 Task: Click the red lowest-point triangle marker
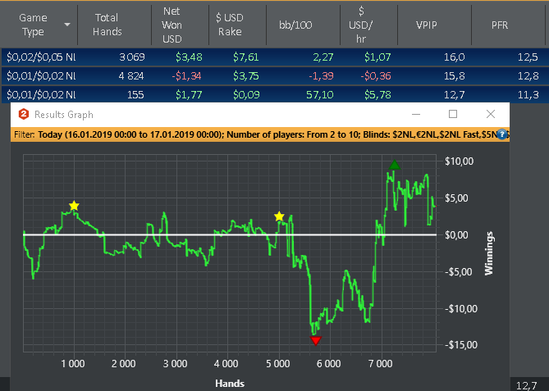(316, 340)
